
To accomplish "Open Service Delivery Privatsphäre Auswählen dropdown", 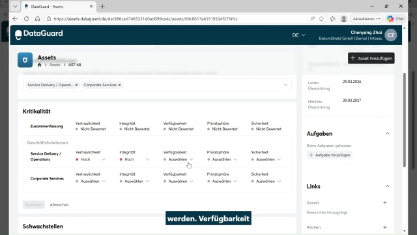I will point(222,159).
